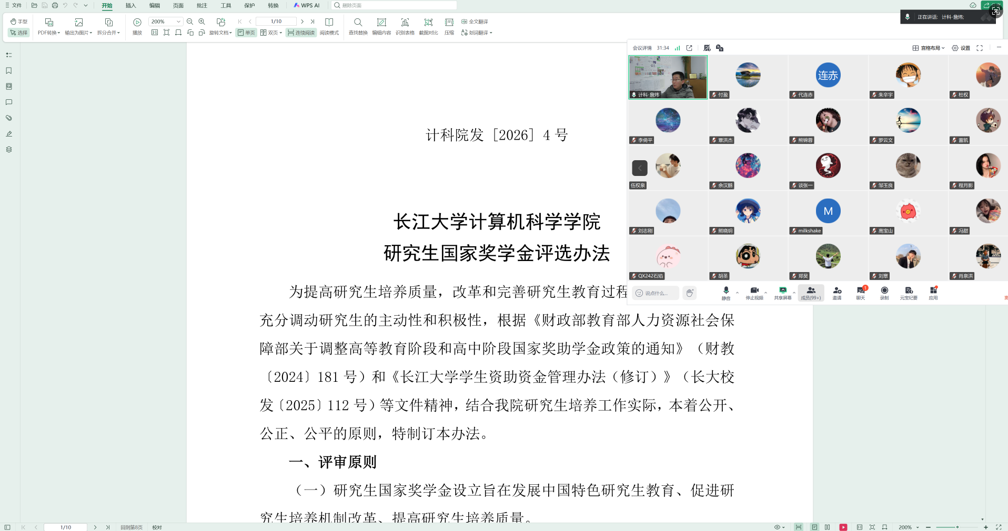Image resolution: width=1008 pixels, height=531 pixels.
Task: Click the 录制 record icon in meeting
Action: (x=884, y=290)
